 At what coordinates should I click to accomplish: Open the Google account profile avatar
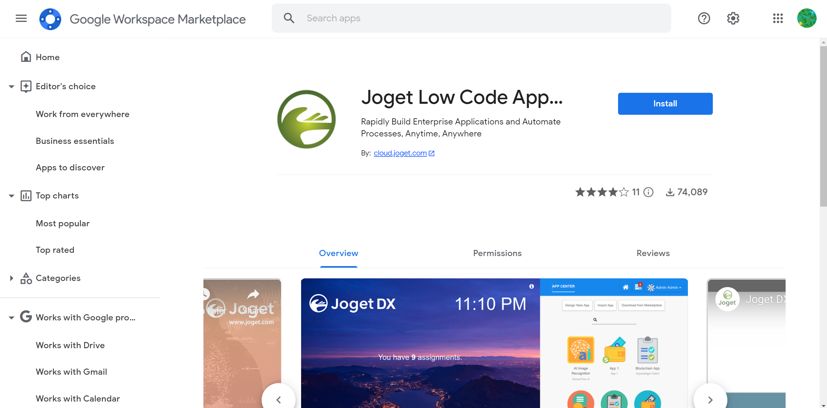coord(807,18)
